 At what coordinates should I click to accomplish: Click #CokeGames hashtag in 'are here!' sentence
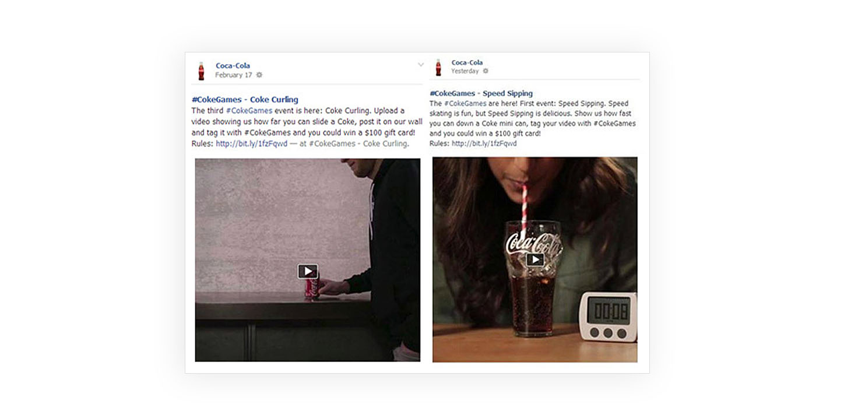coord(465,103)
